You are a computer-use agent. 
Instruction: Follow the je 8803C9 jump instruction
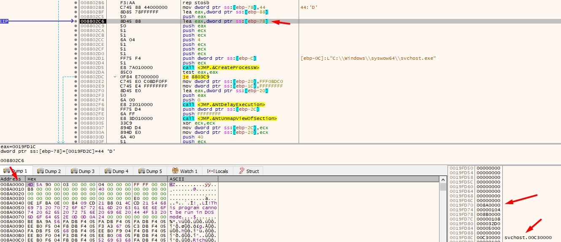click(196, 77)
